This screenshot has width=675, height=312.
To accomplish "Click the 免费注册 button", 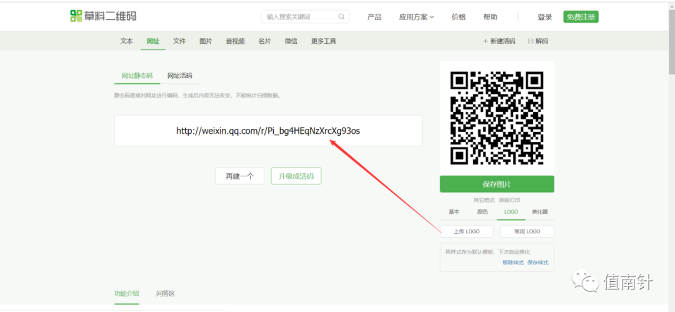I will coord(581,17).
